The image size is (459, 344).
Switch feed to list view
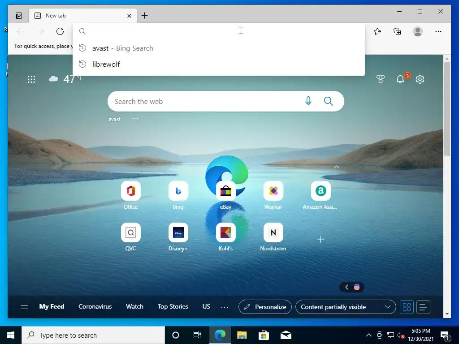point(423,307)
